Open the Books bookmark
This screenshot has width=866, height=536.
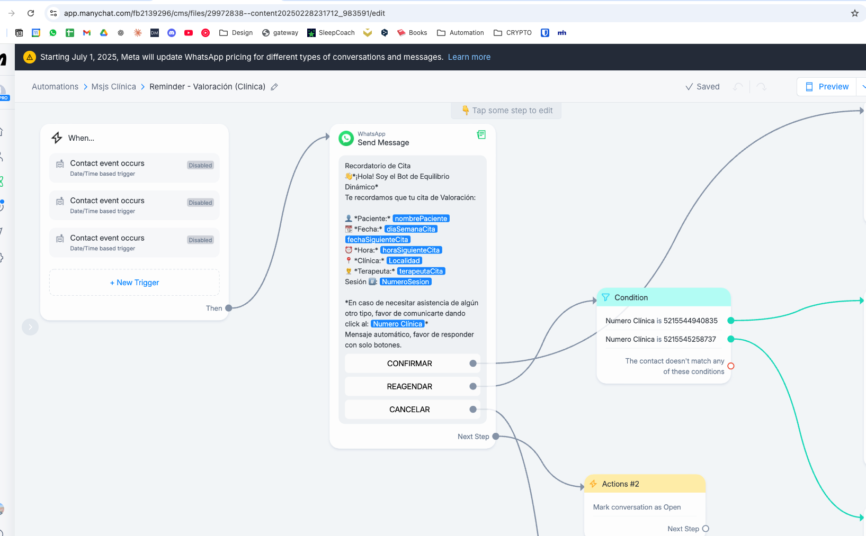[412, 33]
